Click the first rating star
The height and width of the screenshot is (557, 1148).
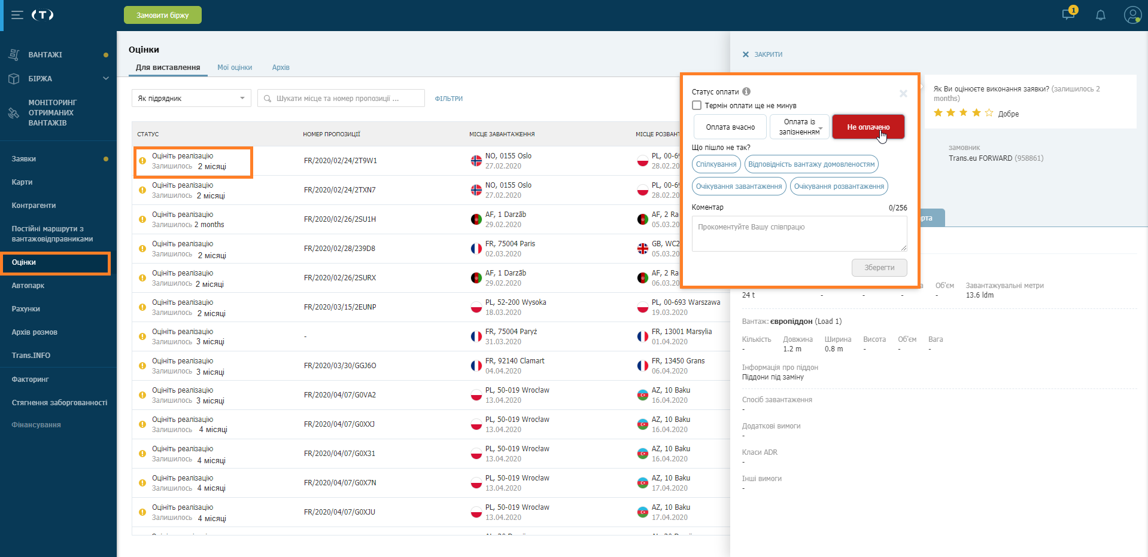tap(938, 112)
